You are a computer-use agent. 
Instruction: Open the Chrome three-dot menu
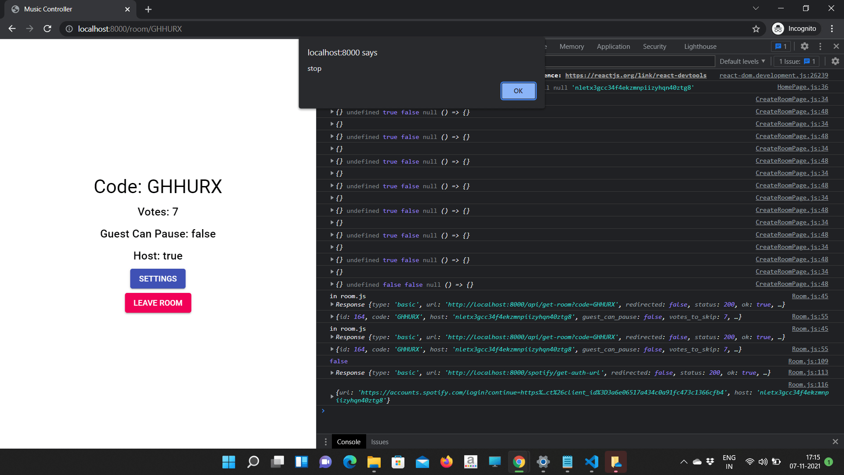(832, 29)
